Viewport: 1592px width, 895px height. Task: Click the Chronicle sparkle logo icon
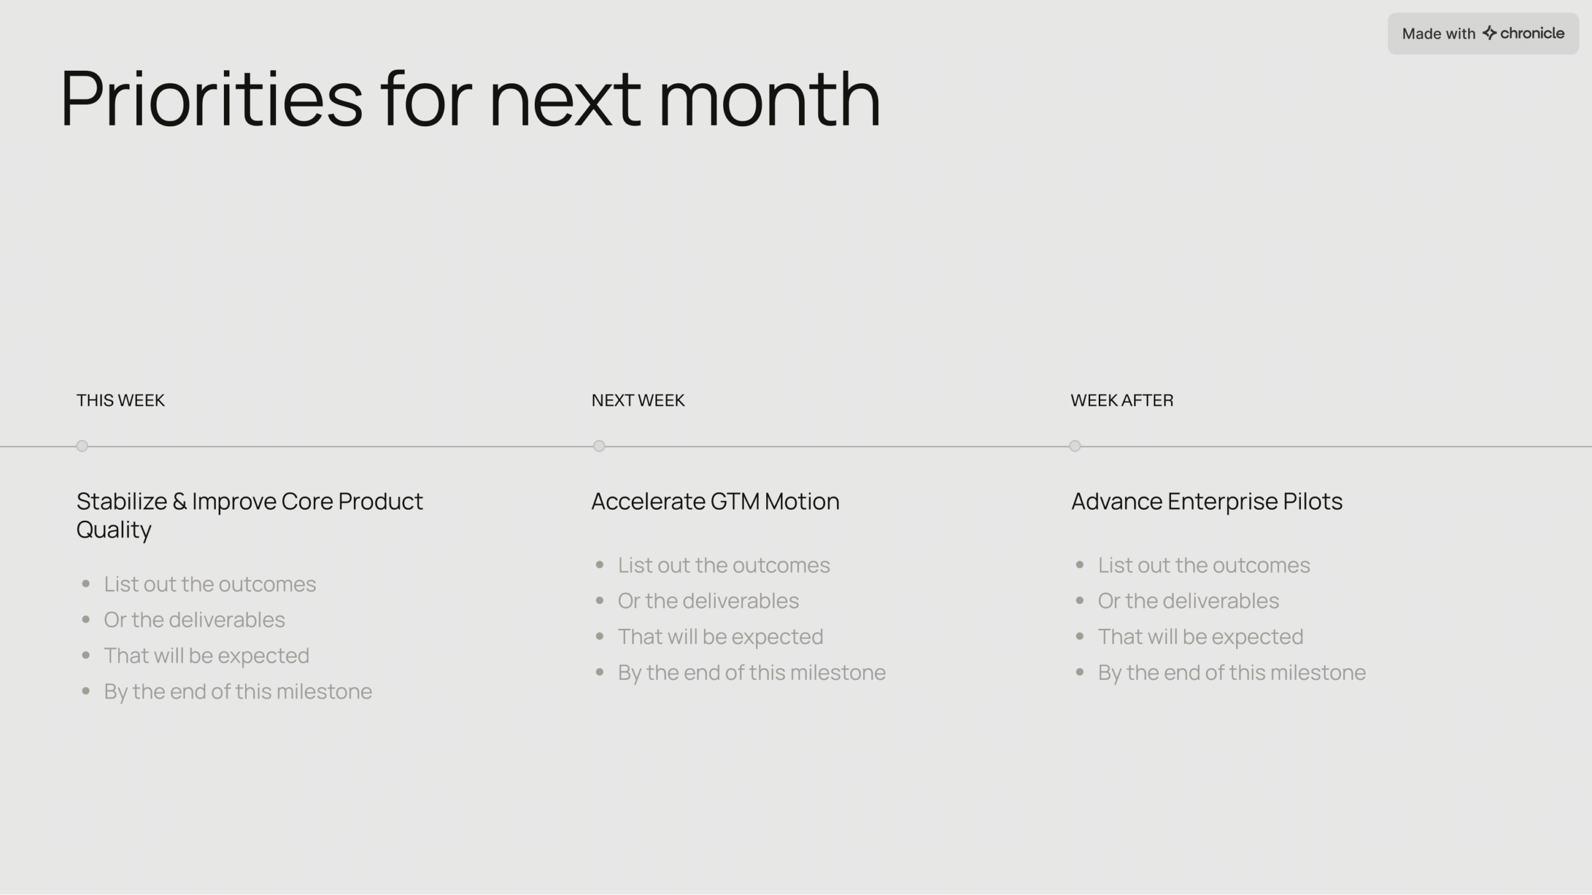click(x=1489, y=33)
